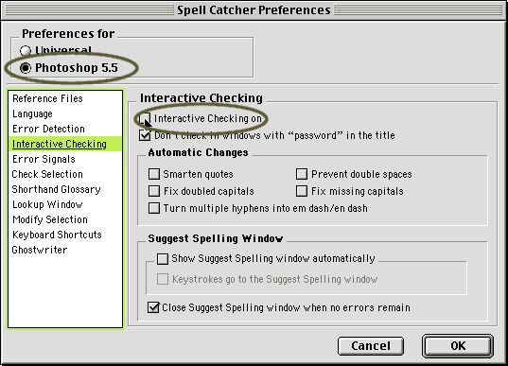This screenshot has height=366, width=508.
Task: Go to the Error Detection pane
Action: point(65,129)
